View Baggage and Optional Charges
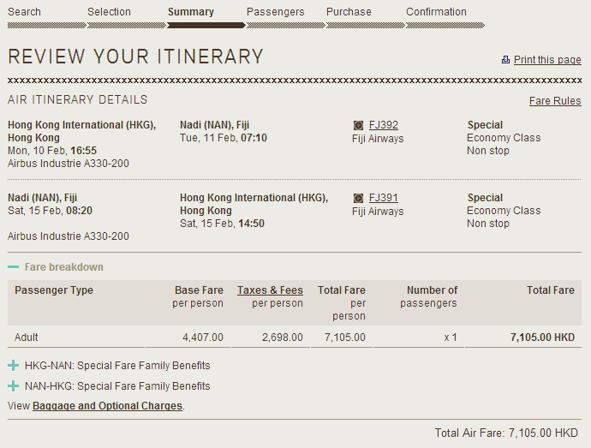Screen dimensions: 591x448 click(x=107, y=406)
